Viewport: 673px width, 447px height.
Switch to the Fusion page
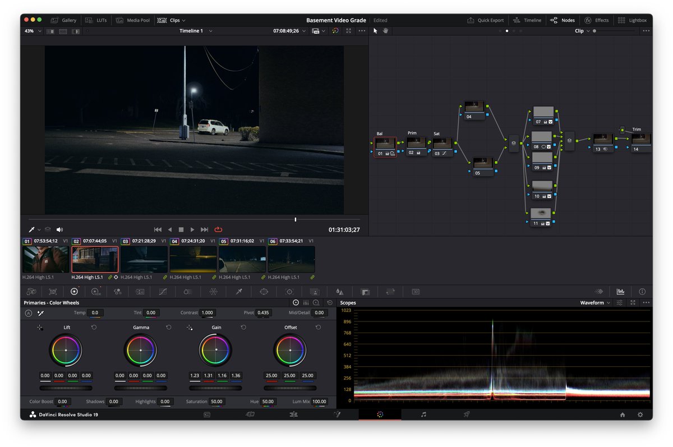coord(337,414)
